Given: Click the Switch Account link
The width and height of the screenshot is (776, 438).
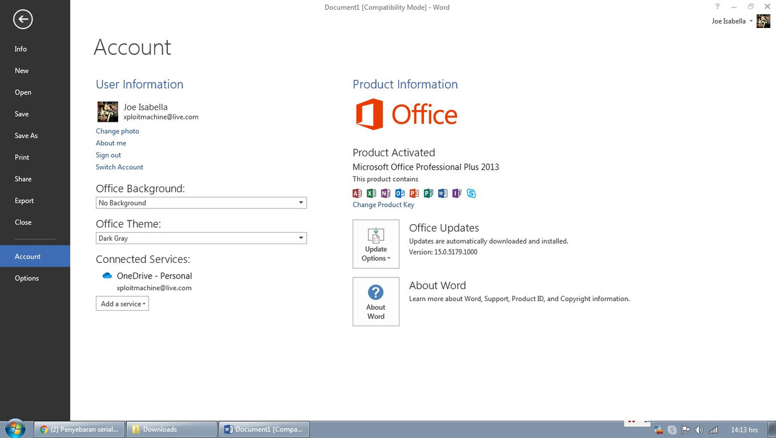Looking at the screenshot, I should pos(119,167).
